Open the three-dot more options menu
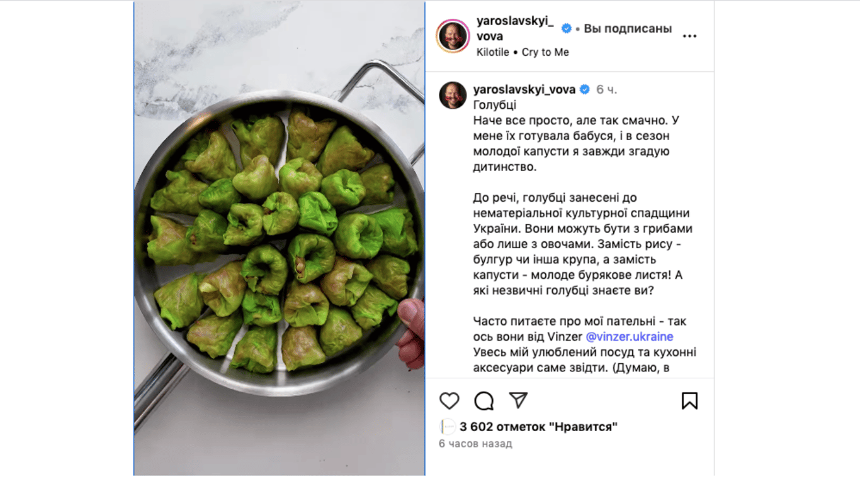 click(x=690, y=36)
